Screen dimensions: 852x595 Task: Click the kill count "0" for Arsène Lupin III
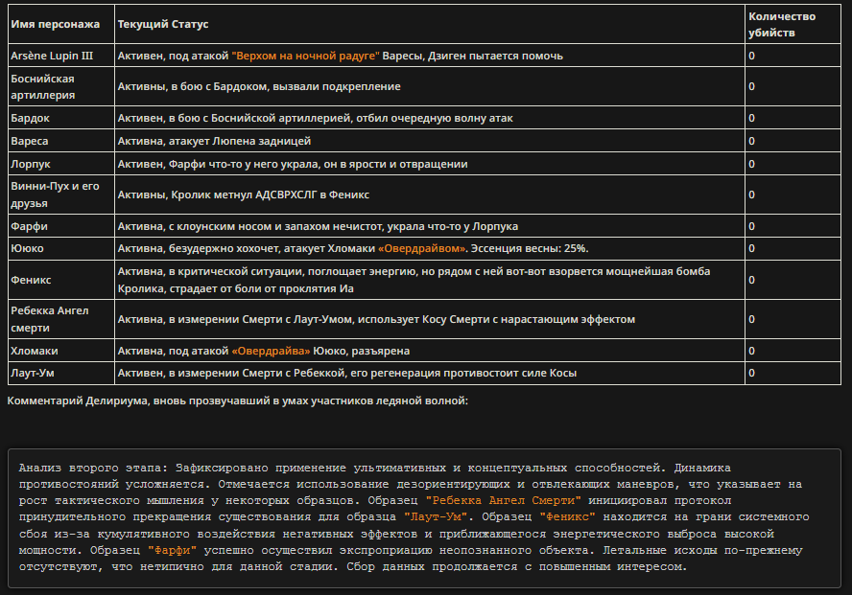tap(751, 56)
